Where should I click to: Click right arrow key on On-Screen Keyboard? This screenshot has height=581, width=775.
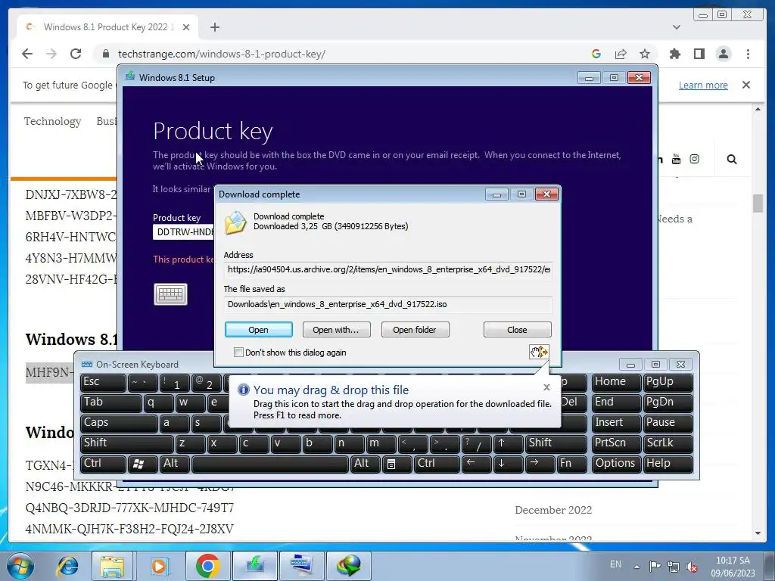[540, 464]
